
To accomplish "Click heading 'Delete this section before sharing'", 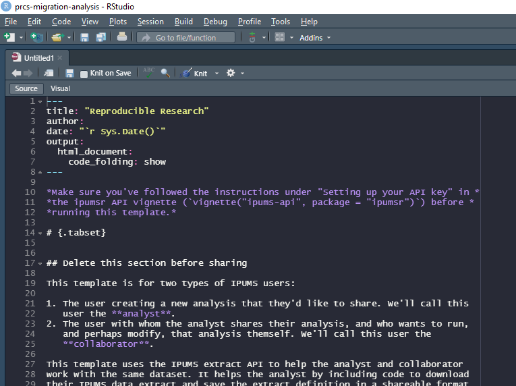I will (x=154, y=263).
